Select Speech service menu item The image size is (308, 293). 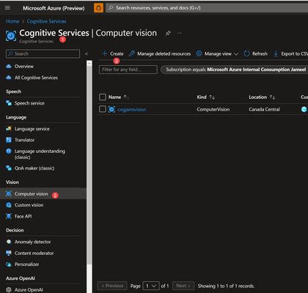tap(29, 103)
